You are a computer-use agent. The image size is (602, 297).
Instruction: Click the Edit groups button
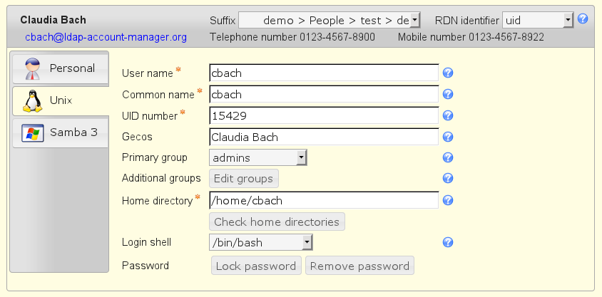[x=243, y=178]
